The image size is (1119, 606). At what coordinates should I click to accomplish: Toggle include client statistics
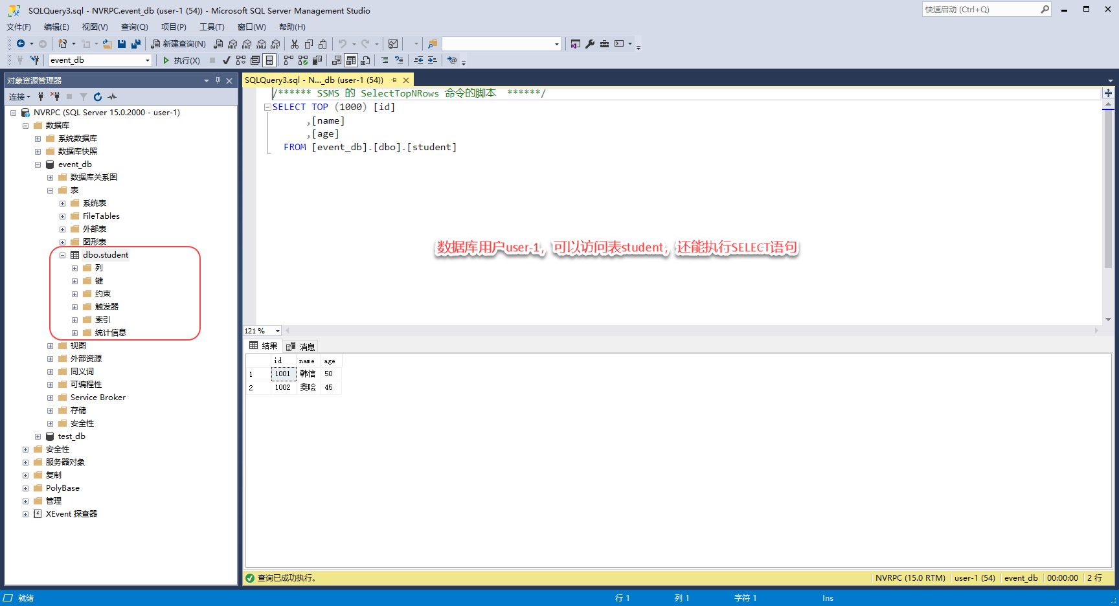tap(317, 60)
